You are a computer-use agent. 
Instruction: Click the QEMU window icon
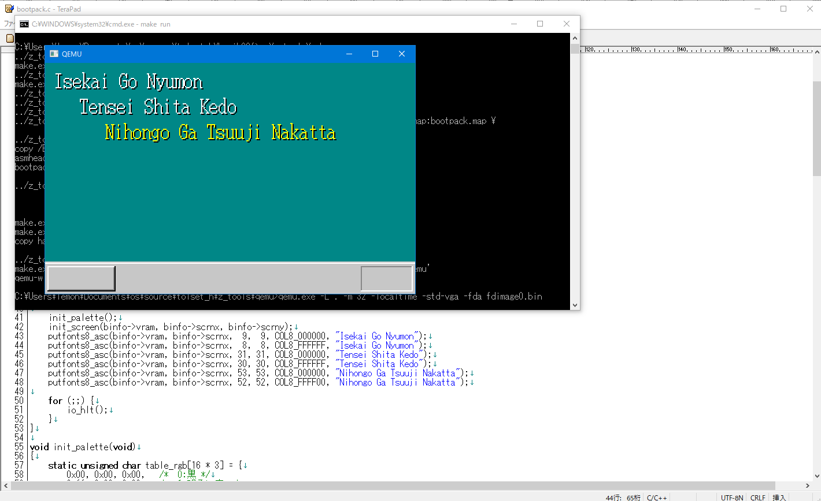tap(54, 54)
